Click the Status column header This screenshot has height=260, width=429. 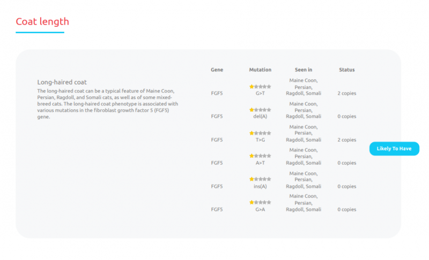point(346,70)
